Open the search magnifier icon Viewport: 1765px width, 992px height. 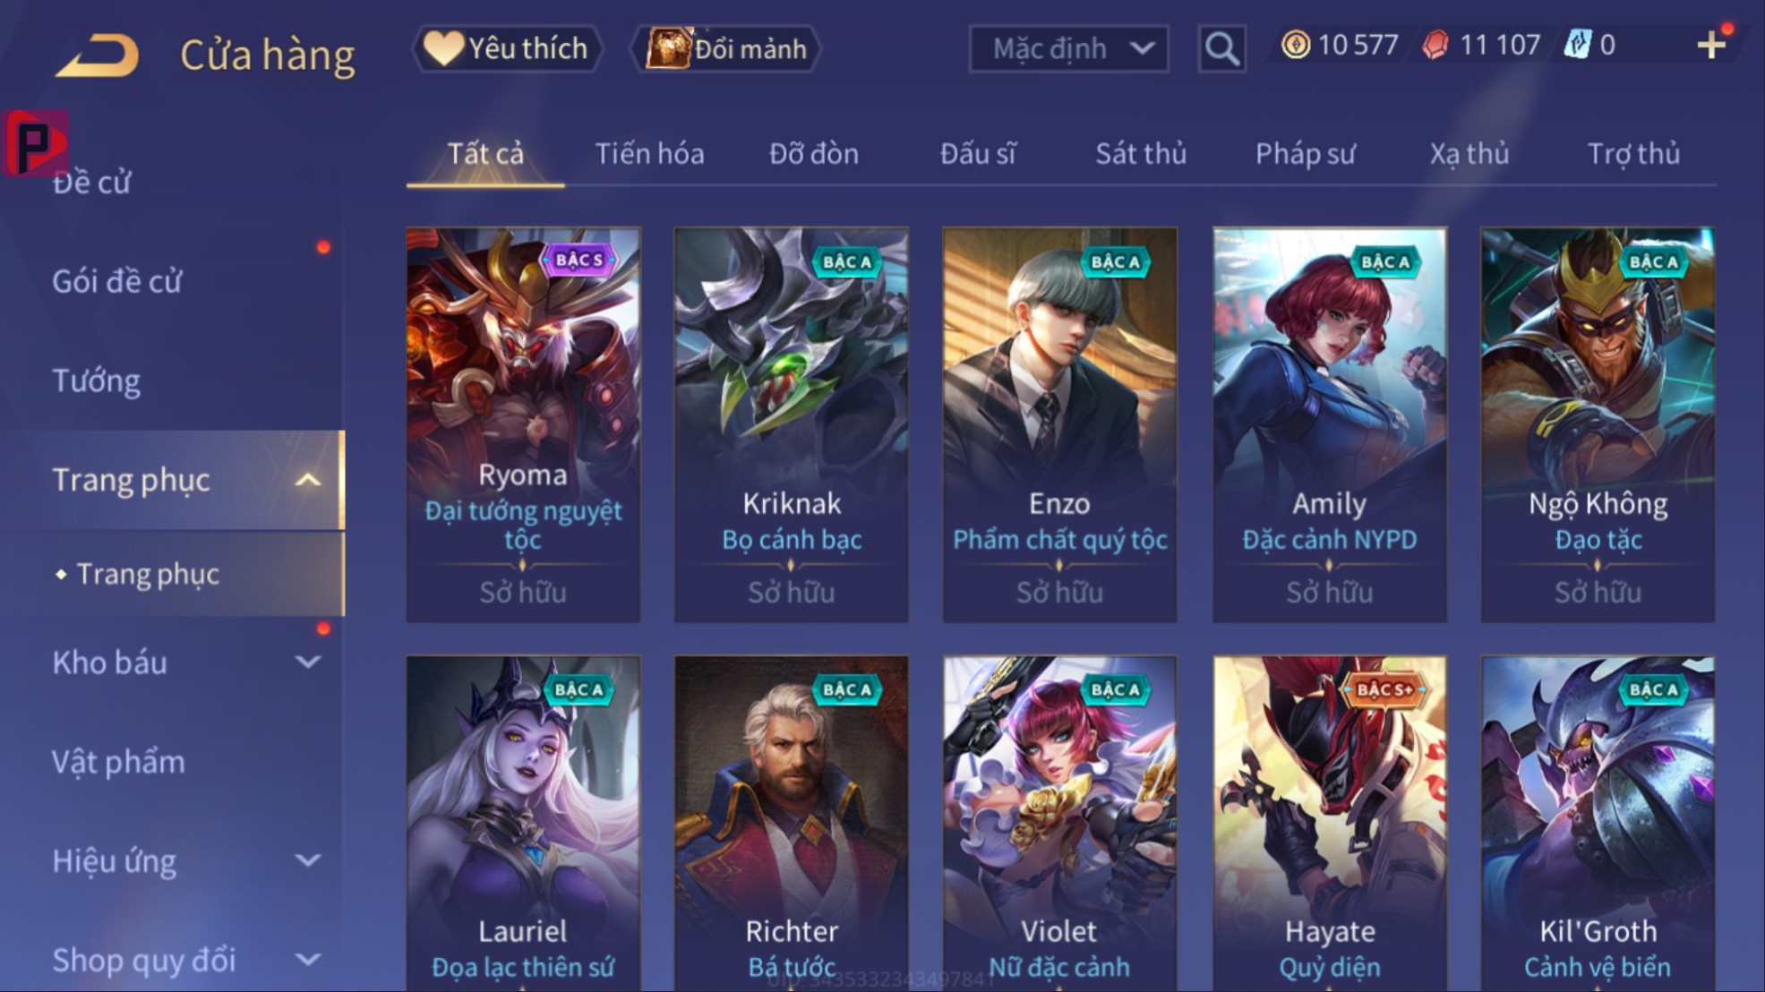click(1221, 48)
